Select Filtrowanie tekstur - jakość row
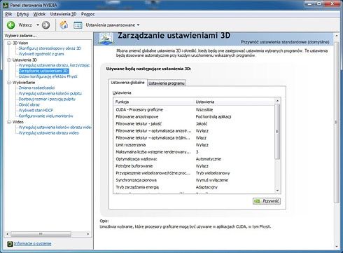 point(194,123)
